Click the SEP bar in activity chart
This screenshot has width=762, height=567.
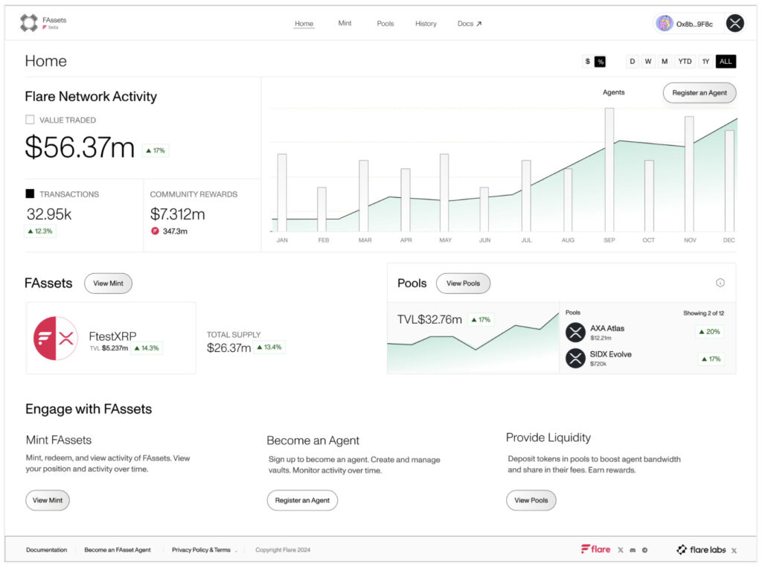pos(609,170)
